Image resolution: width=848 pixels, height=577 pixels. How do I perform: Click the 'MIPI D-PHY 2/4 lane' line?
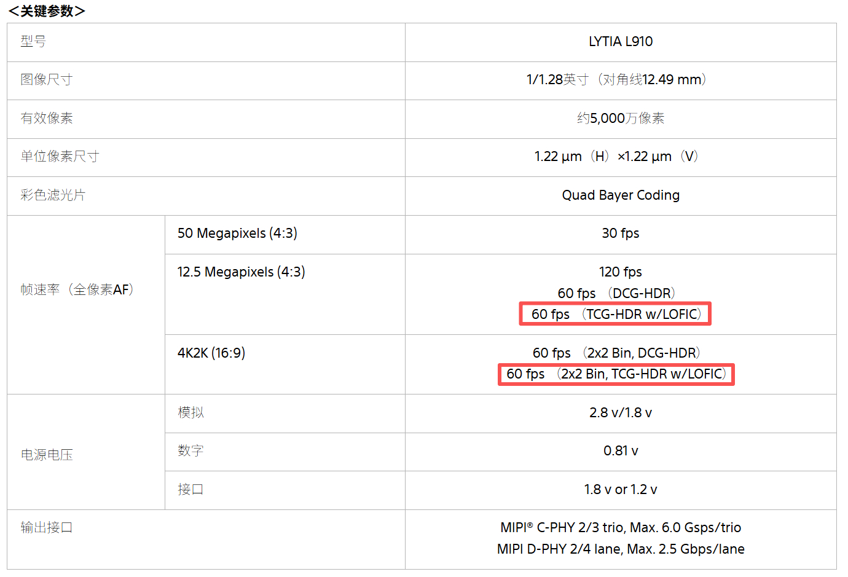pyautogui.click(x=621, y=549)
